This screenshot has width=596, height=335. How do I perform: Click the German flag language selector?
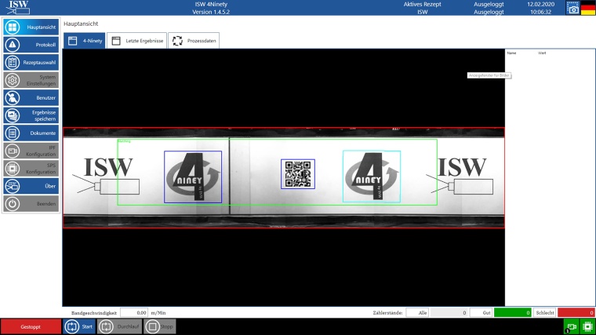pos(587,8)
